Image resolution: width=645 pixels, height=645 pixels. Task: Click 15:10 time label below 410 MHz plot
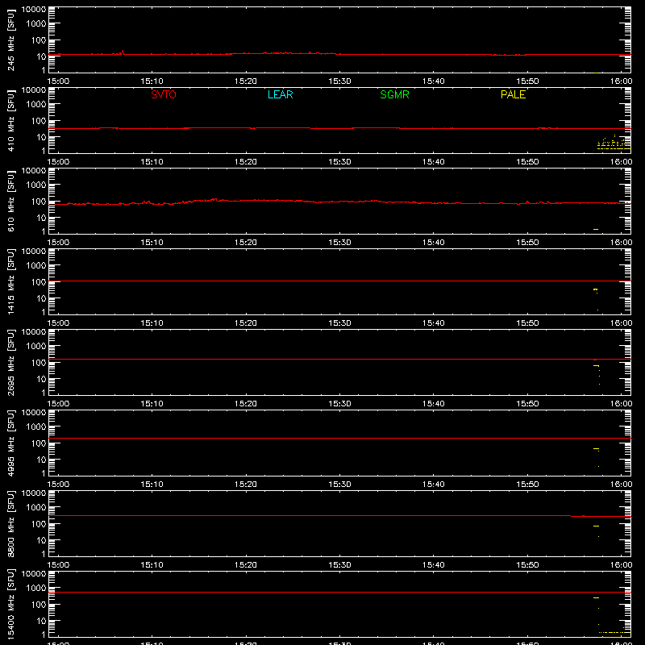tap(152, 162)
